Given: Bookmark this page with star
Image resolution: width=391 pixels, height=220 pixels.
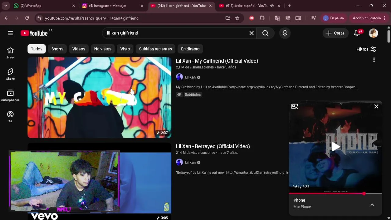Looking at the screenshot, I should [237, 18].
